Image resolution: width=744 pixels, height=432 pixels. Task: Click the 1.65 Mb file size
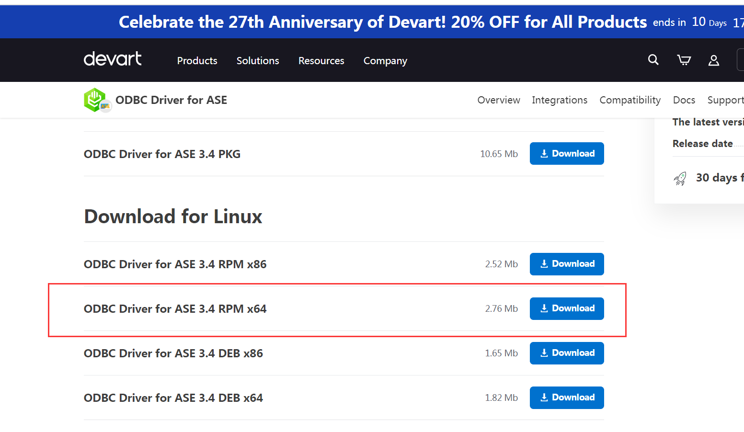coord(501,353)
